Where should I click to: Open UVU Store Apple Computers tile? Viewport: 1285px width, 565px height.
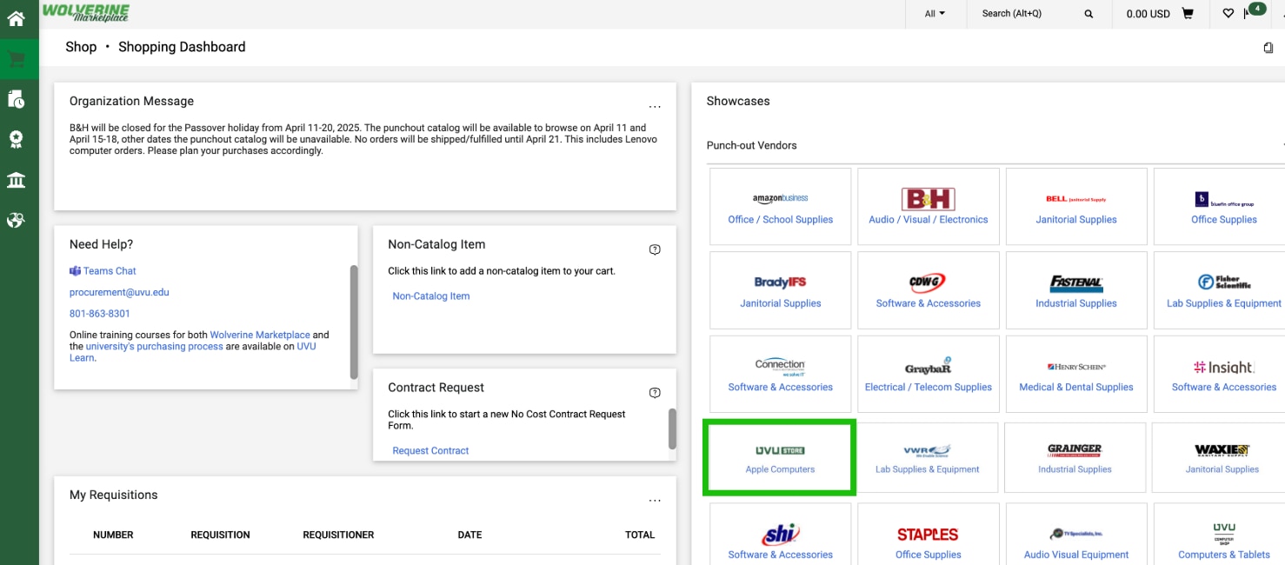pos(780,458)
